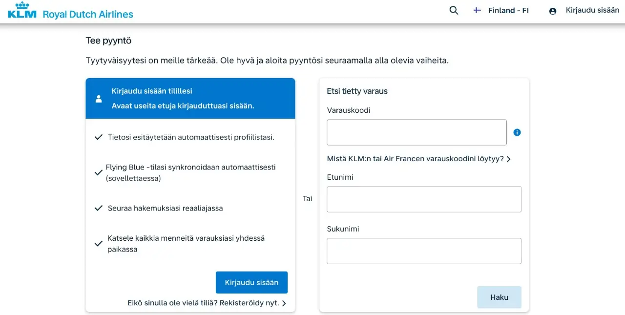625x315 pixels.
Task: Click 'Avaat useita etuja kirjauduttuasi sisään.' text
Action: [x=183, y=106]
